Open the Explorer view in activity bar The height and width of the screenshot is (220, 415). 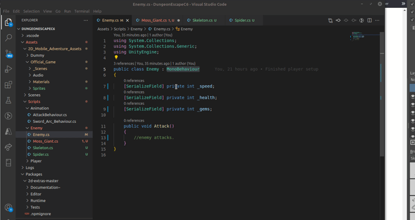tap(8, 22)
